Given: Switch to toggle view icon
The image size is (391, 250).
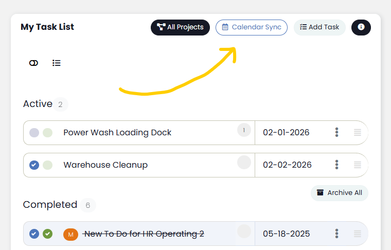Looking at the screenshot, I should [x=33, y=63].
